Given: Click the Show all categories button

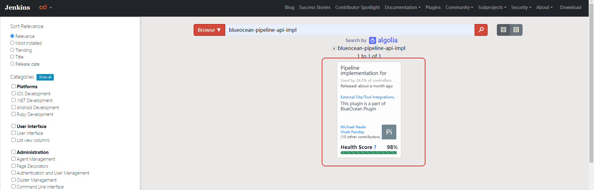Looking at the screenshot, I should pyautogui.click(x=45, y=77).
